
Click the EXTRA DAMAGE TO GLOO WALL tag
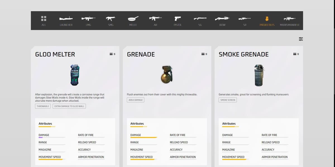pyautogui.click(x=69, y=106)
